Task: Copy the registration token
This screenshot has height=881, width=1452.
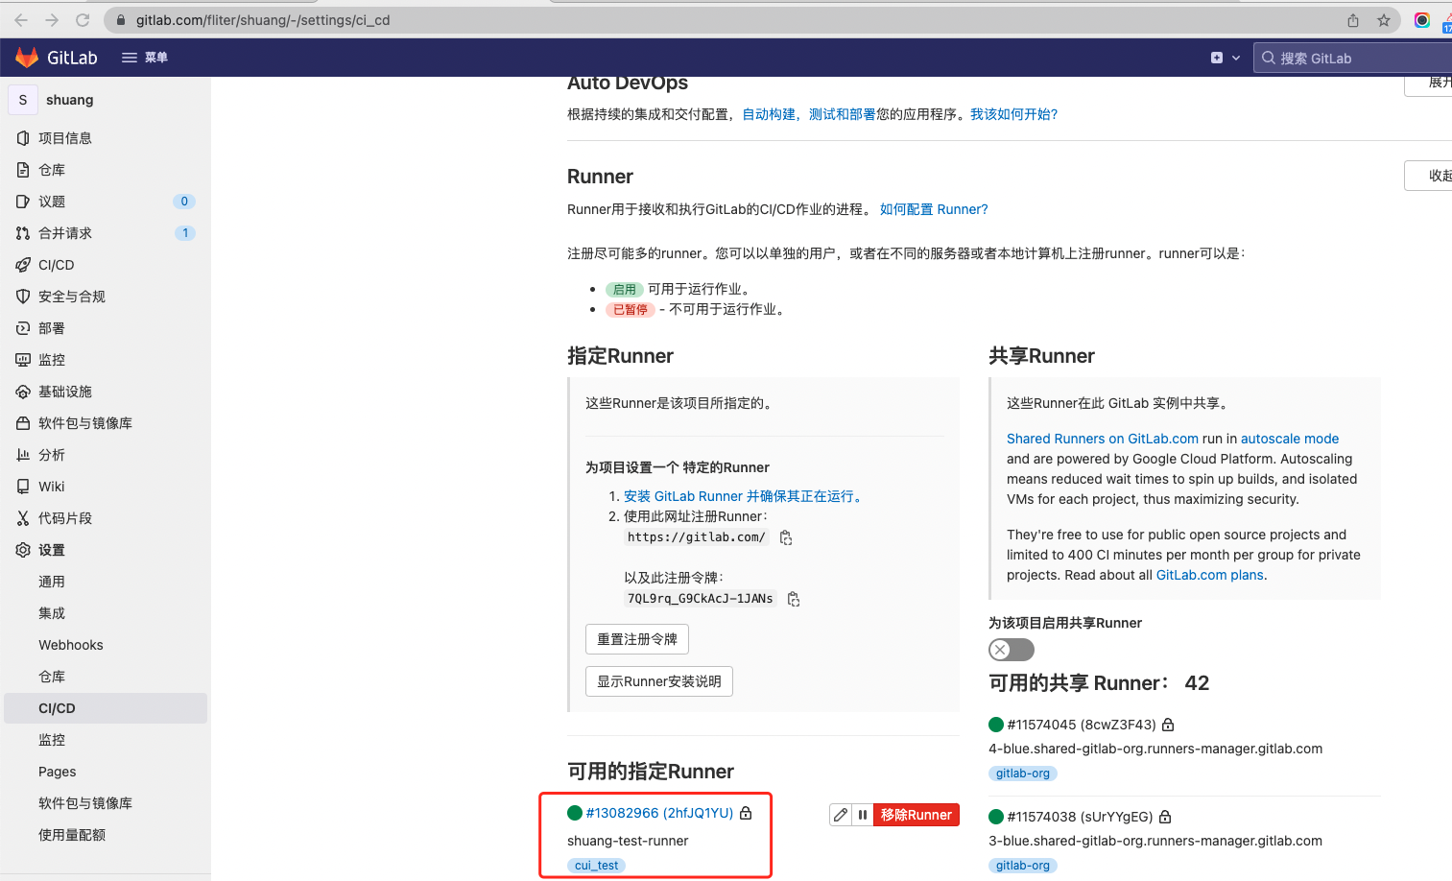Action: click(794, 599)
